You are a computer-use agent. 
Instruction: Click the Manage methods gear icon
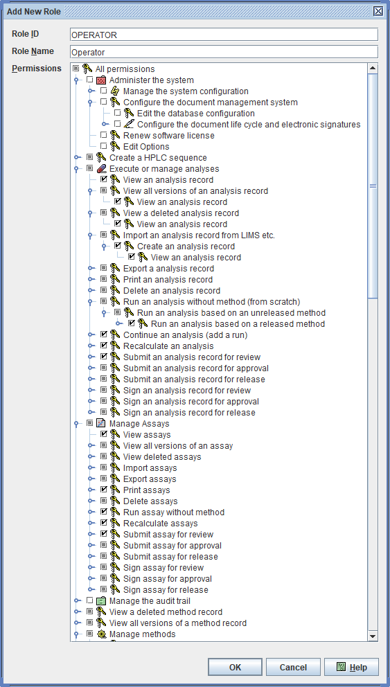tap(101, 634)
